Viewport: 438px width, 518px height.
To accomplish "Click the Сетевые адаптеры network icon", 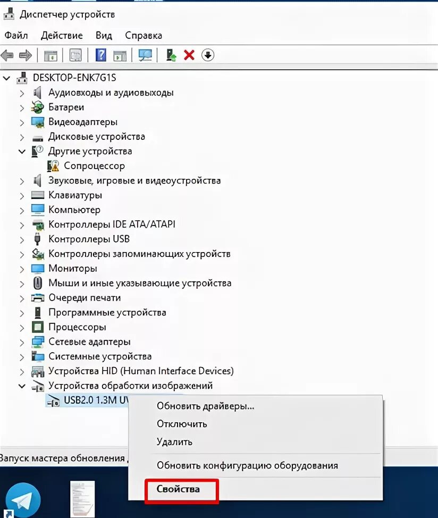I will [x=38, y=341].
